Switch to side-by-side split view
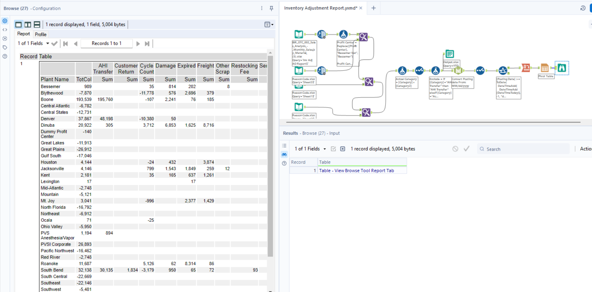This screenshot has width=592, height=292. (28, 24)
